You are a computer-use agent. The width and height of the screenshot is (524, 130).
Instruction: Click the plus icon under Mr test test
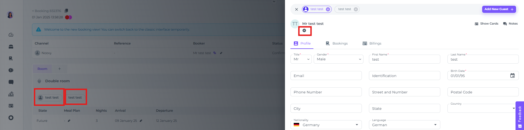tap(304, 31)
